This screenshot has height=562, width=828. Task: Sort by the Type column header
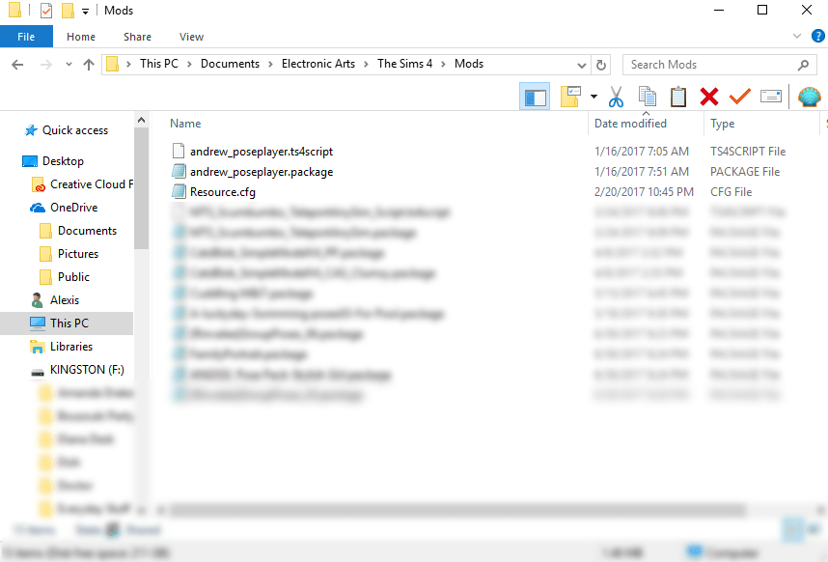[723, 124]
